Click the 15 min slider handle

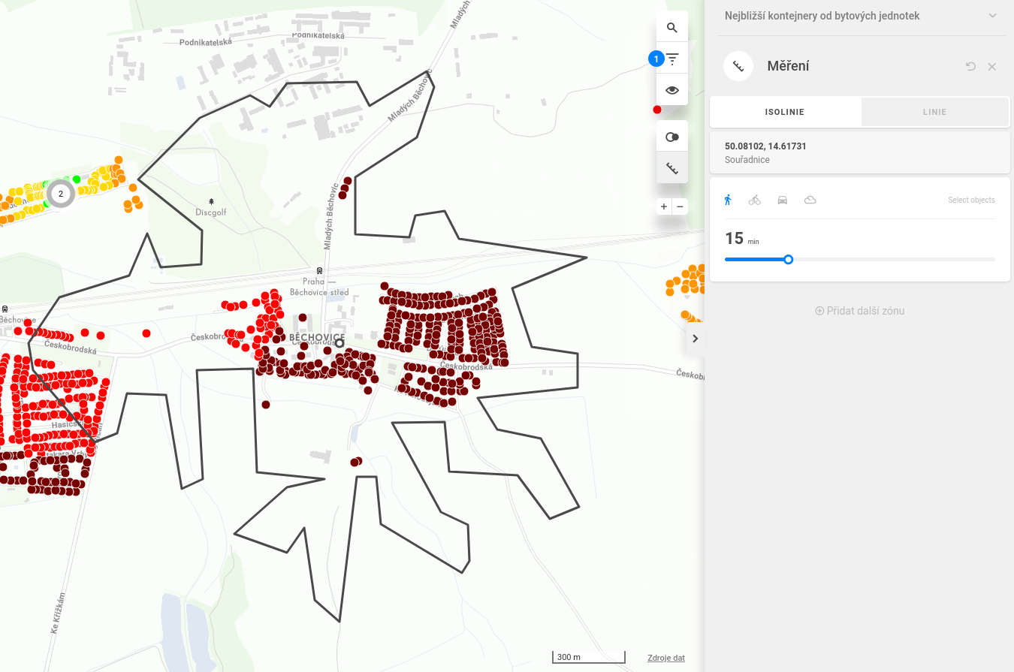coord(788,259)
